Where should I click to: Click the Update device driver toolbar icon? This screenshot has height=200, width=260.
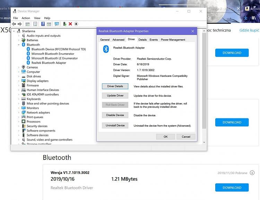click(x=65, y=24)
